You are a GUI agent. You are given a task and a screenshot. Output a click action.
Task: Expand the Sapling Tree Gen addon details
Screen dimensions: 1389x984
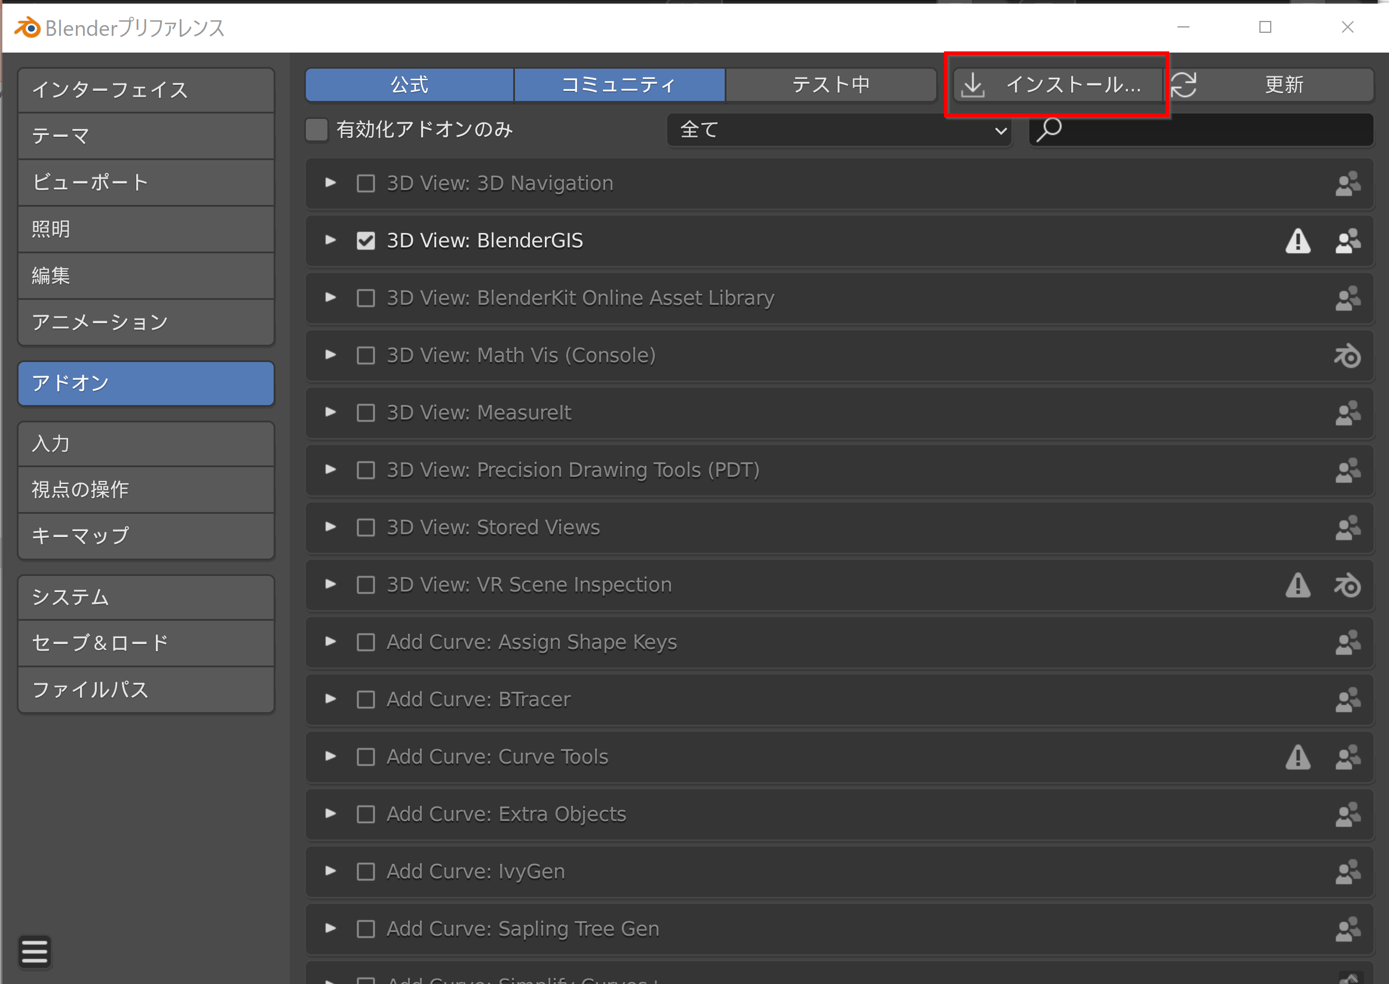point(330,929)
